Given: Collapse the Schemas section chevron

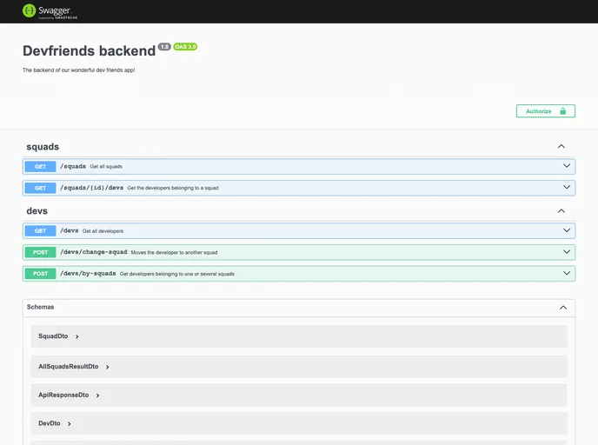Looking at the screenshot, I should tap(563, 308).
